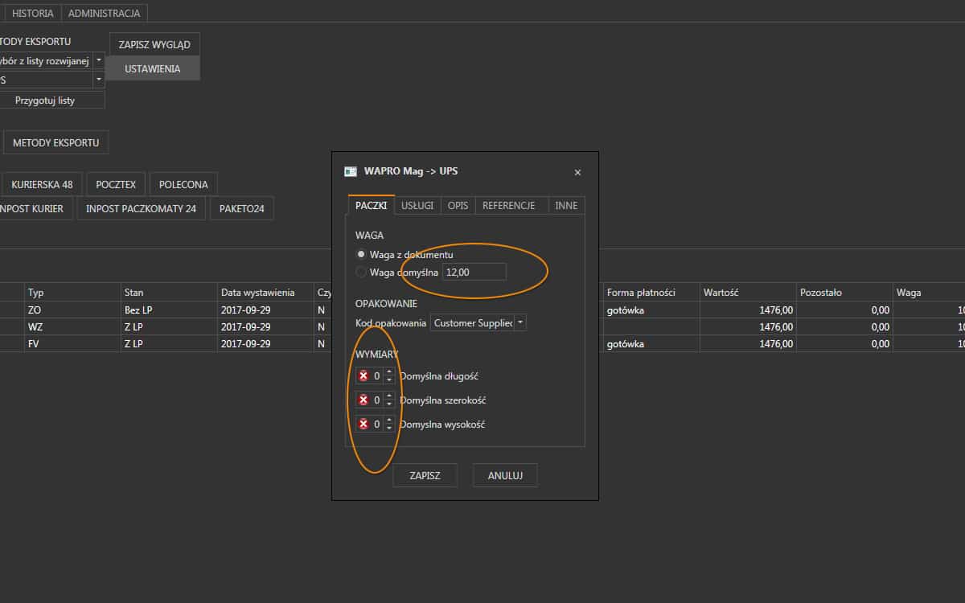Click the Domyślna szerokość numeric field
Screen dimensions: 965x603
(x=376, y=400)
